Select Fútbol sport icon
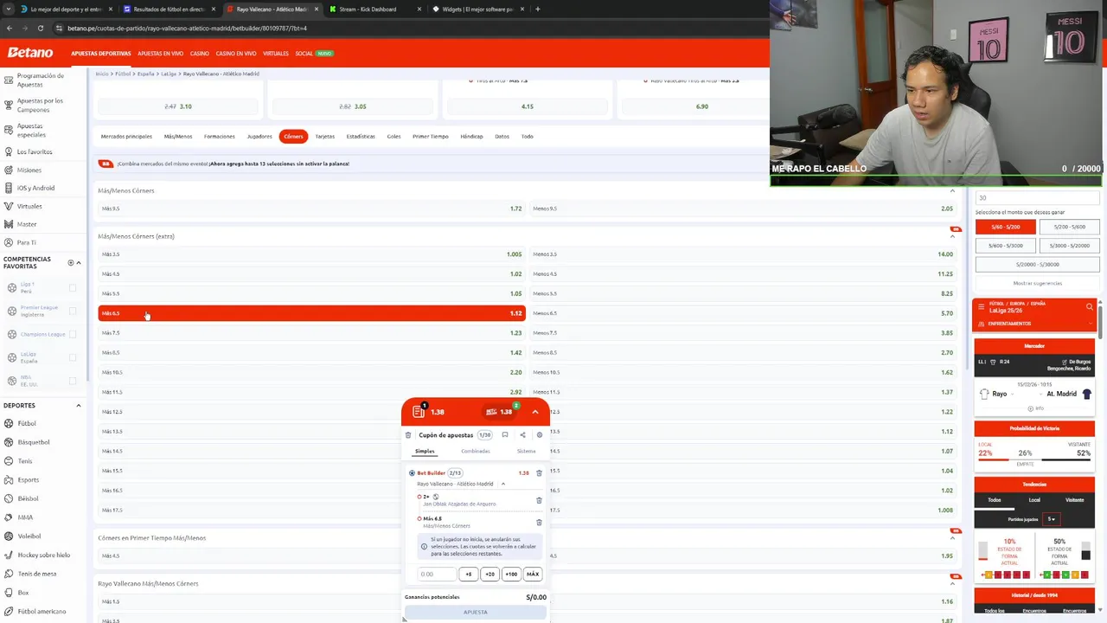The height and width of the screenshot is (623, 1107). [9, 423]
